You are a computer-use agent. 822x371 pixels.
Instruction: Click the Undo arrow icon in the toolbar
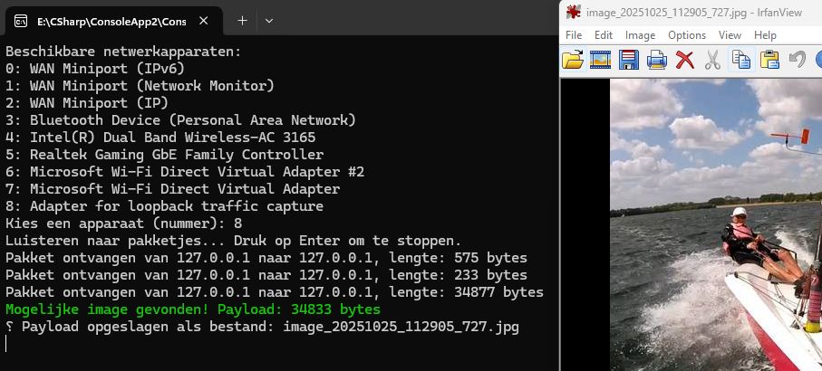(x=798, y=61)
